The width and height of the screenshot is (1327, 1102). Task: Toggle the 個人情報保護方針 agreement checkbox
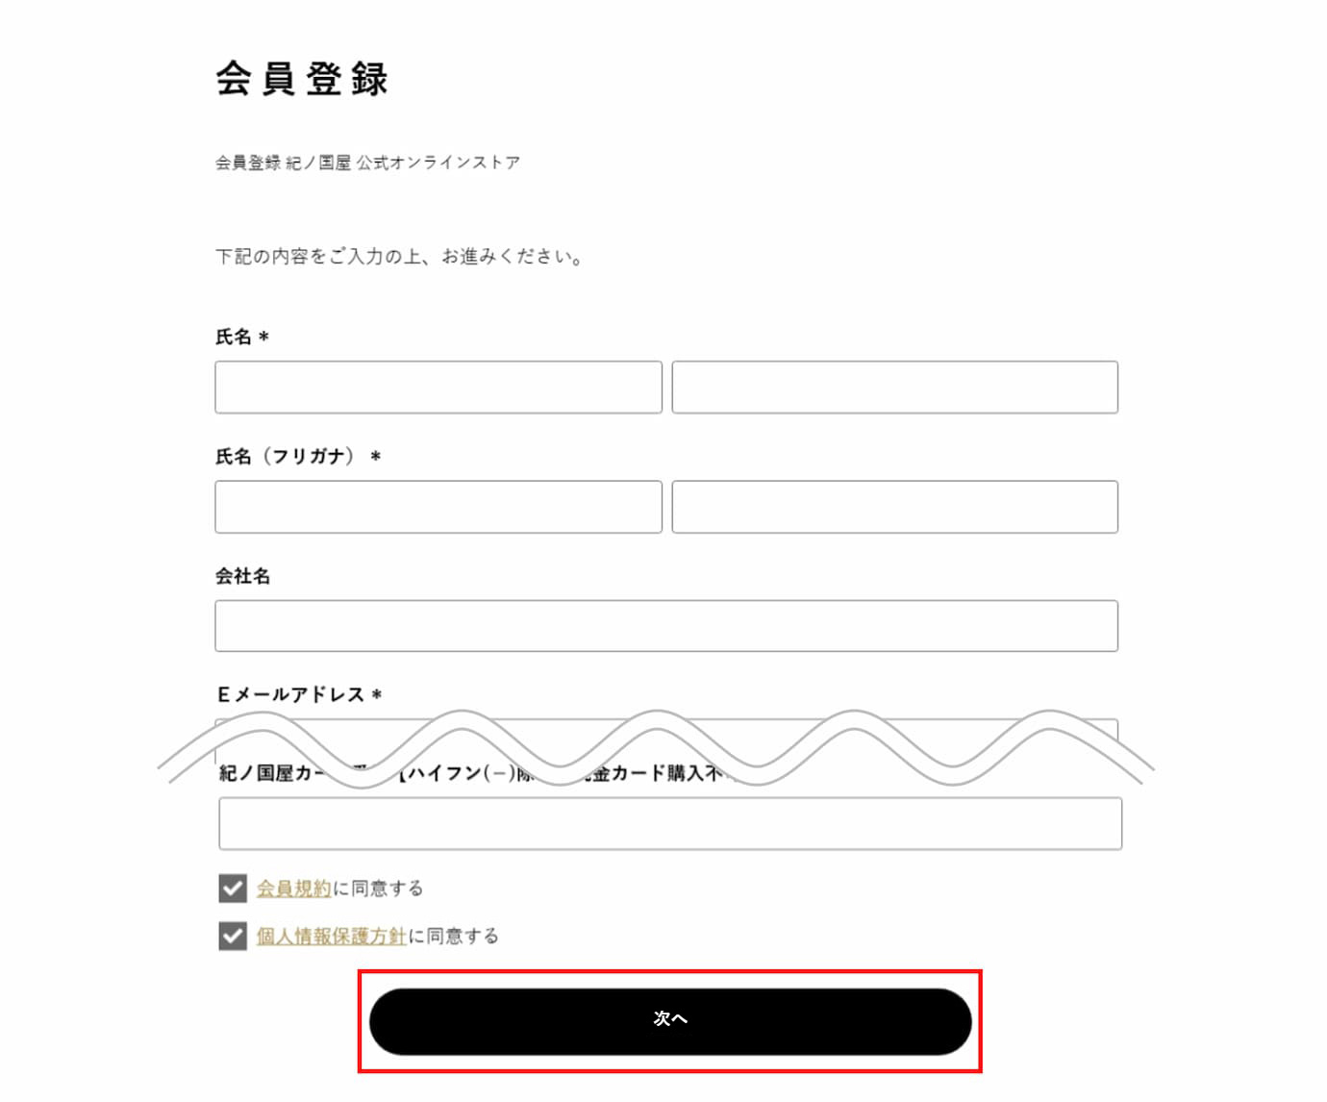coord(233,936)
